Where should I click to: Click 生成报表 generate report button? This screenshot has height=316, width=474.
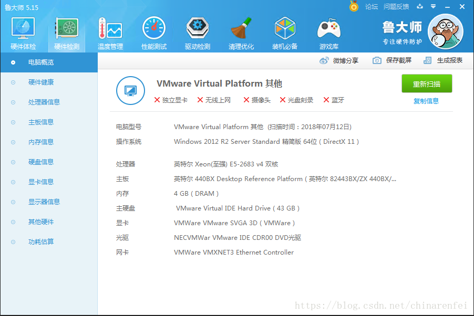[x=443, y=60]
